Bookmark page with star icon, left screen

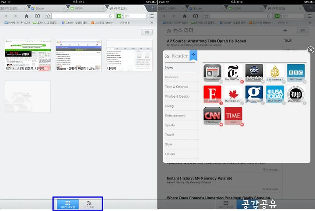(48, 16)
